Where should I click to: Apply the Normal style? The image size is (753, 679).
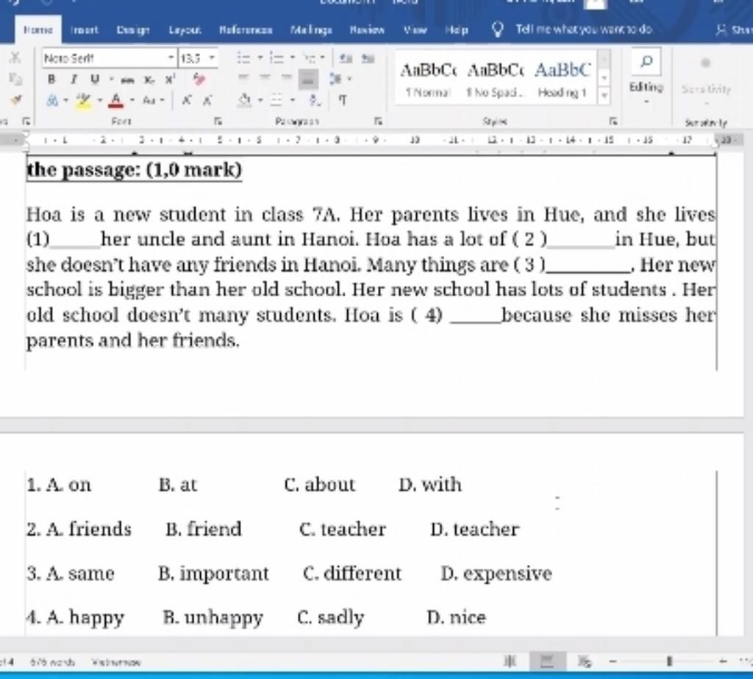[x=427, y=79]
